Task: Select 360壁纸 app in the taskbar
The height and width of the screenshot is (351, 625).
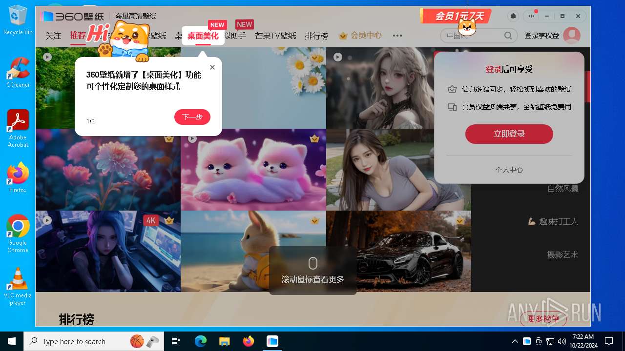Action: point(272,341)
